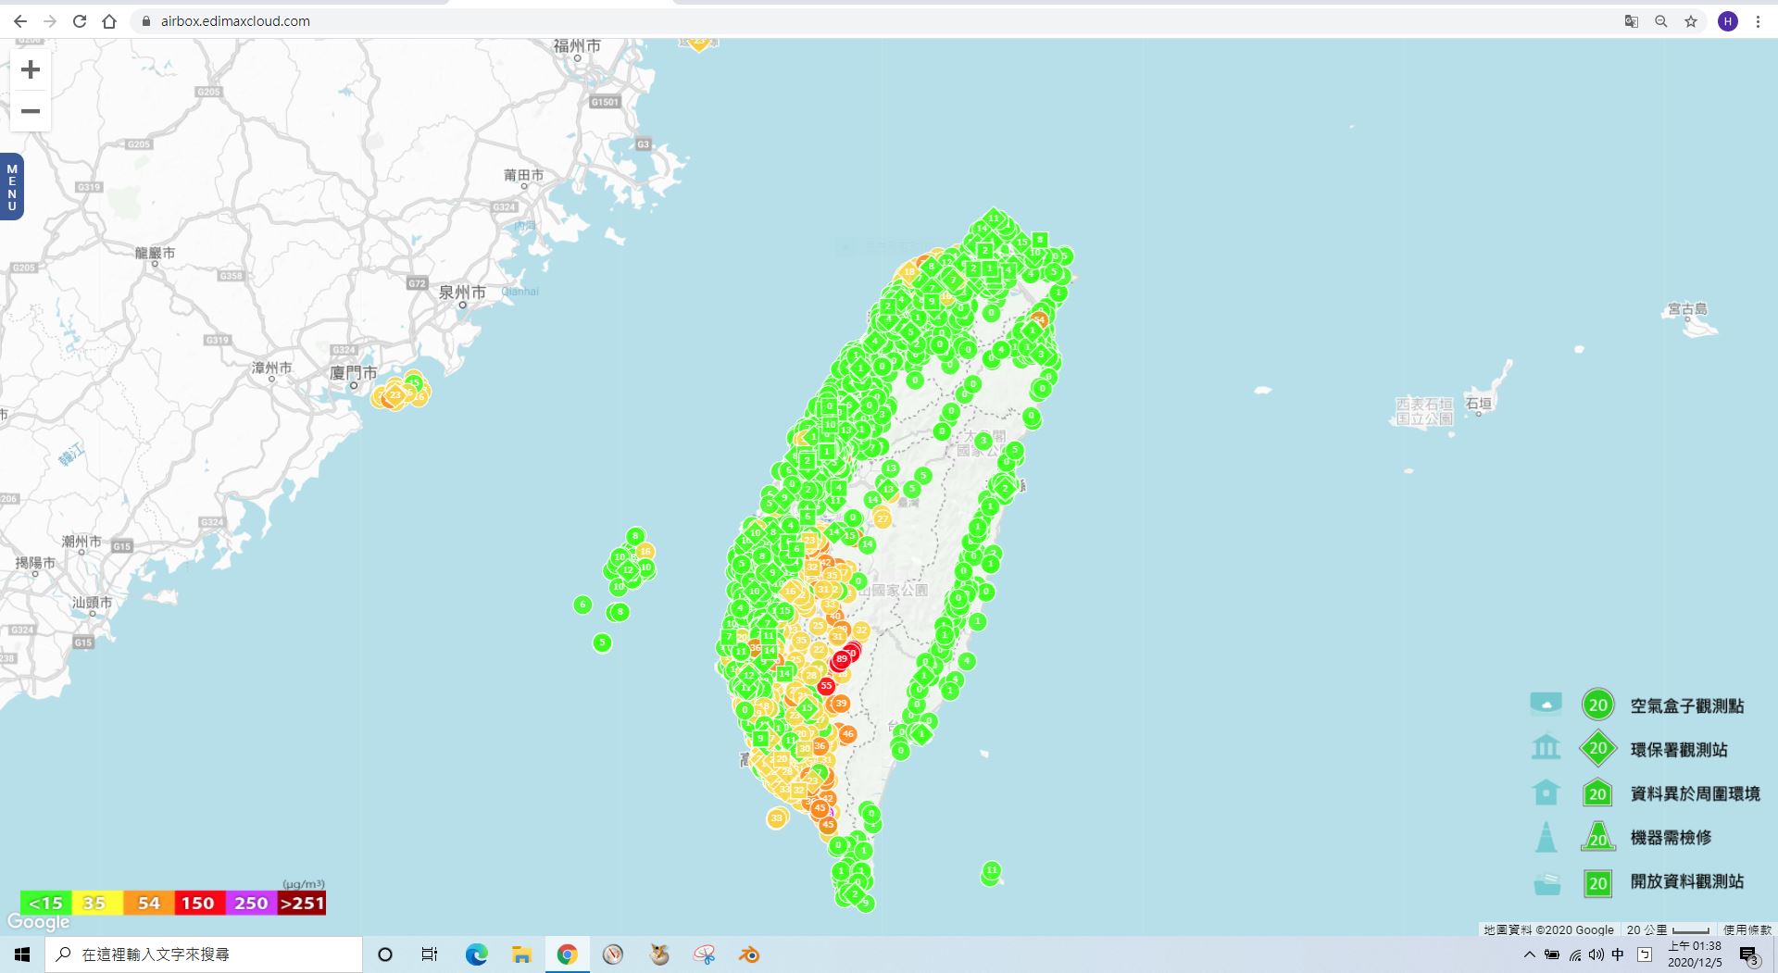Show hidden system tray icons
This screenshot has height=973, width=1778.
1530,954
